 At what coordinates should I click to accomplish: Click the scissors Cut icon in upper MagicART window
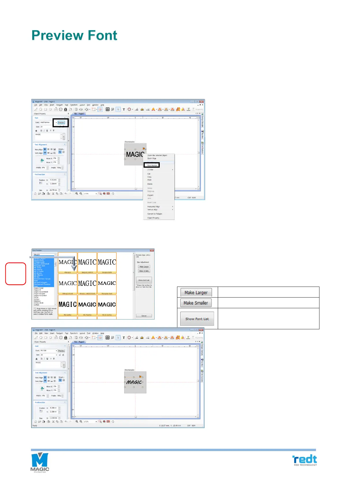(53, 194)
